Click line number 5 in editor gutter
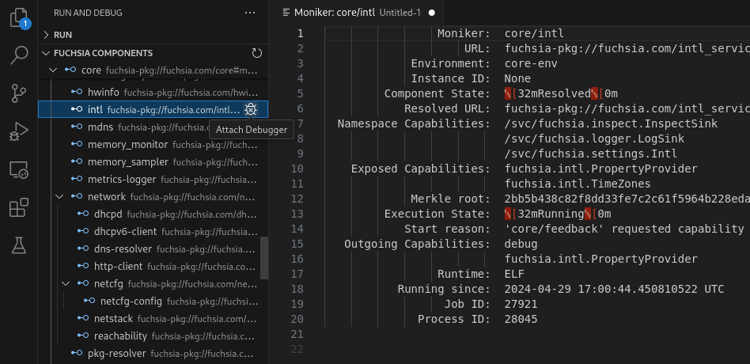 (x=300, y=93)
